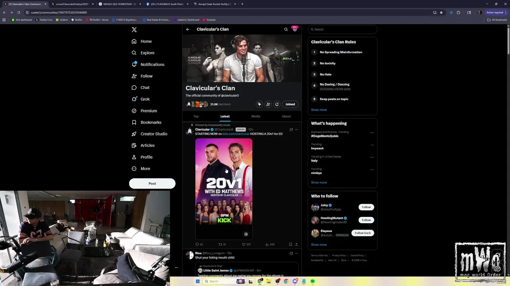Open the community header icon with 20+ badge
The image size is (510, 286).
[x=295, y=29]
